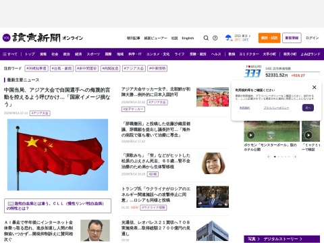This screenshot has width=324, height=243.
Task: Click the #女子サッカー tag
Action: (x=133, y=109)
